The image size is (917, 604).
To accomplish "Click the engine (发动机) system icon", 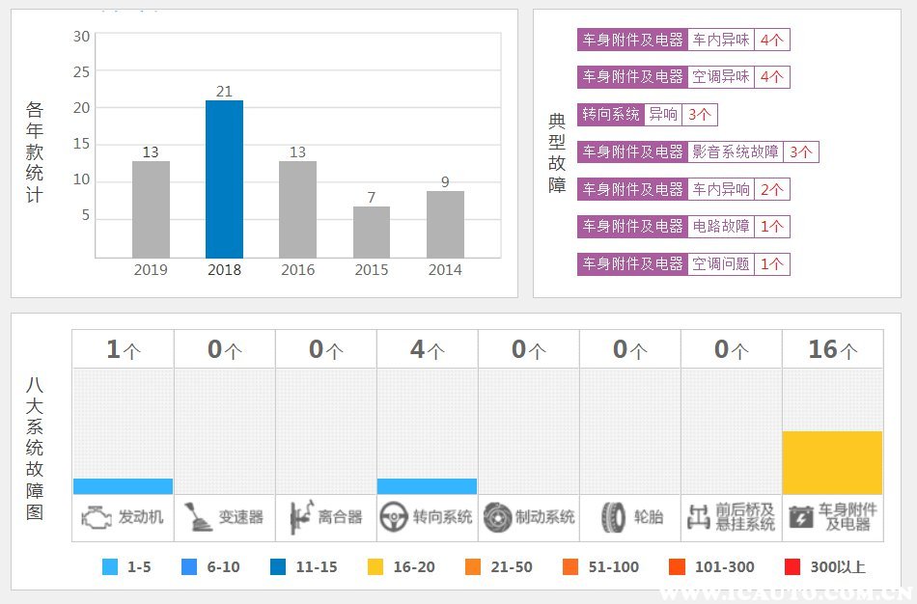I will [96, 518].
